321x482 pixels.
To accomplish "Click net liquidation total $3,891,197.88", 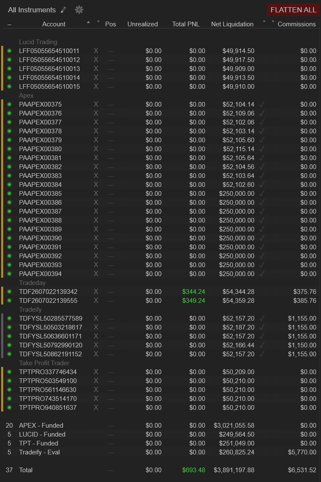I will 234,470.
